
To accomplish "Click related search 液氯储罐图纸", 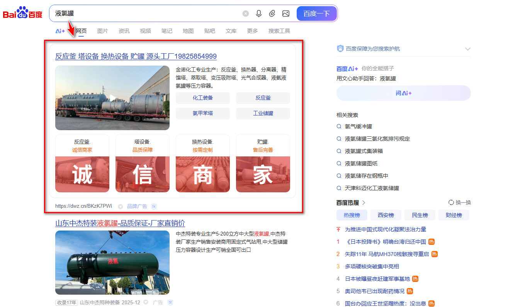I will pos(361,163).
